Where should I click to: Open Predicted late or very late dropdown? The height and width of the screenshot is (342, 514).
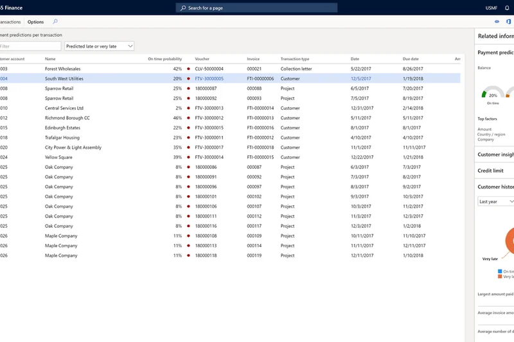99,46
